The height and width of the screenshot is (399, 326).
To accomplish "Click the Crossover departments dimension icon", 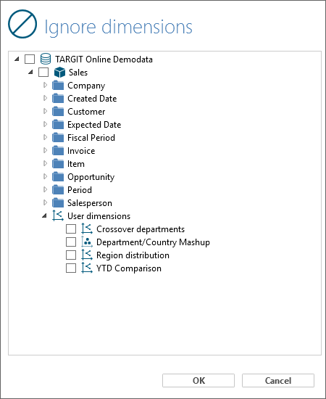I will click(87, 229).
